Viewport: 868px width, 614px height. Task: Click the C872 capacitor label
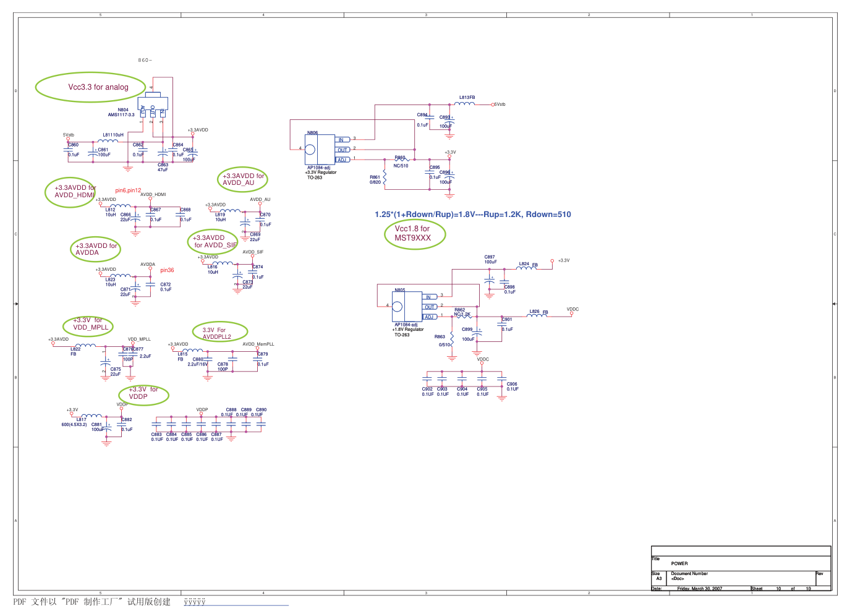[166, 287]
